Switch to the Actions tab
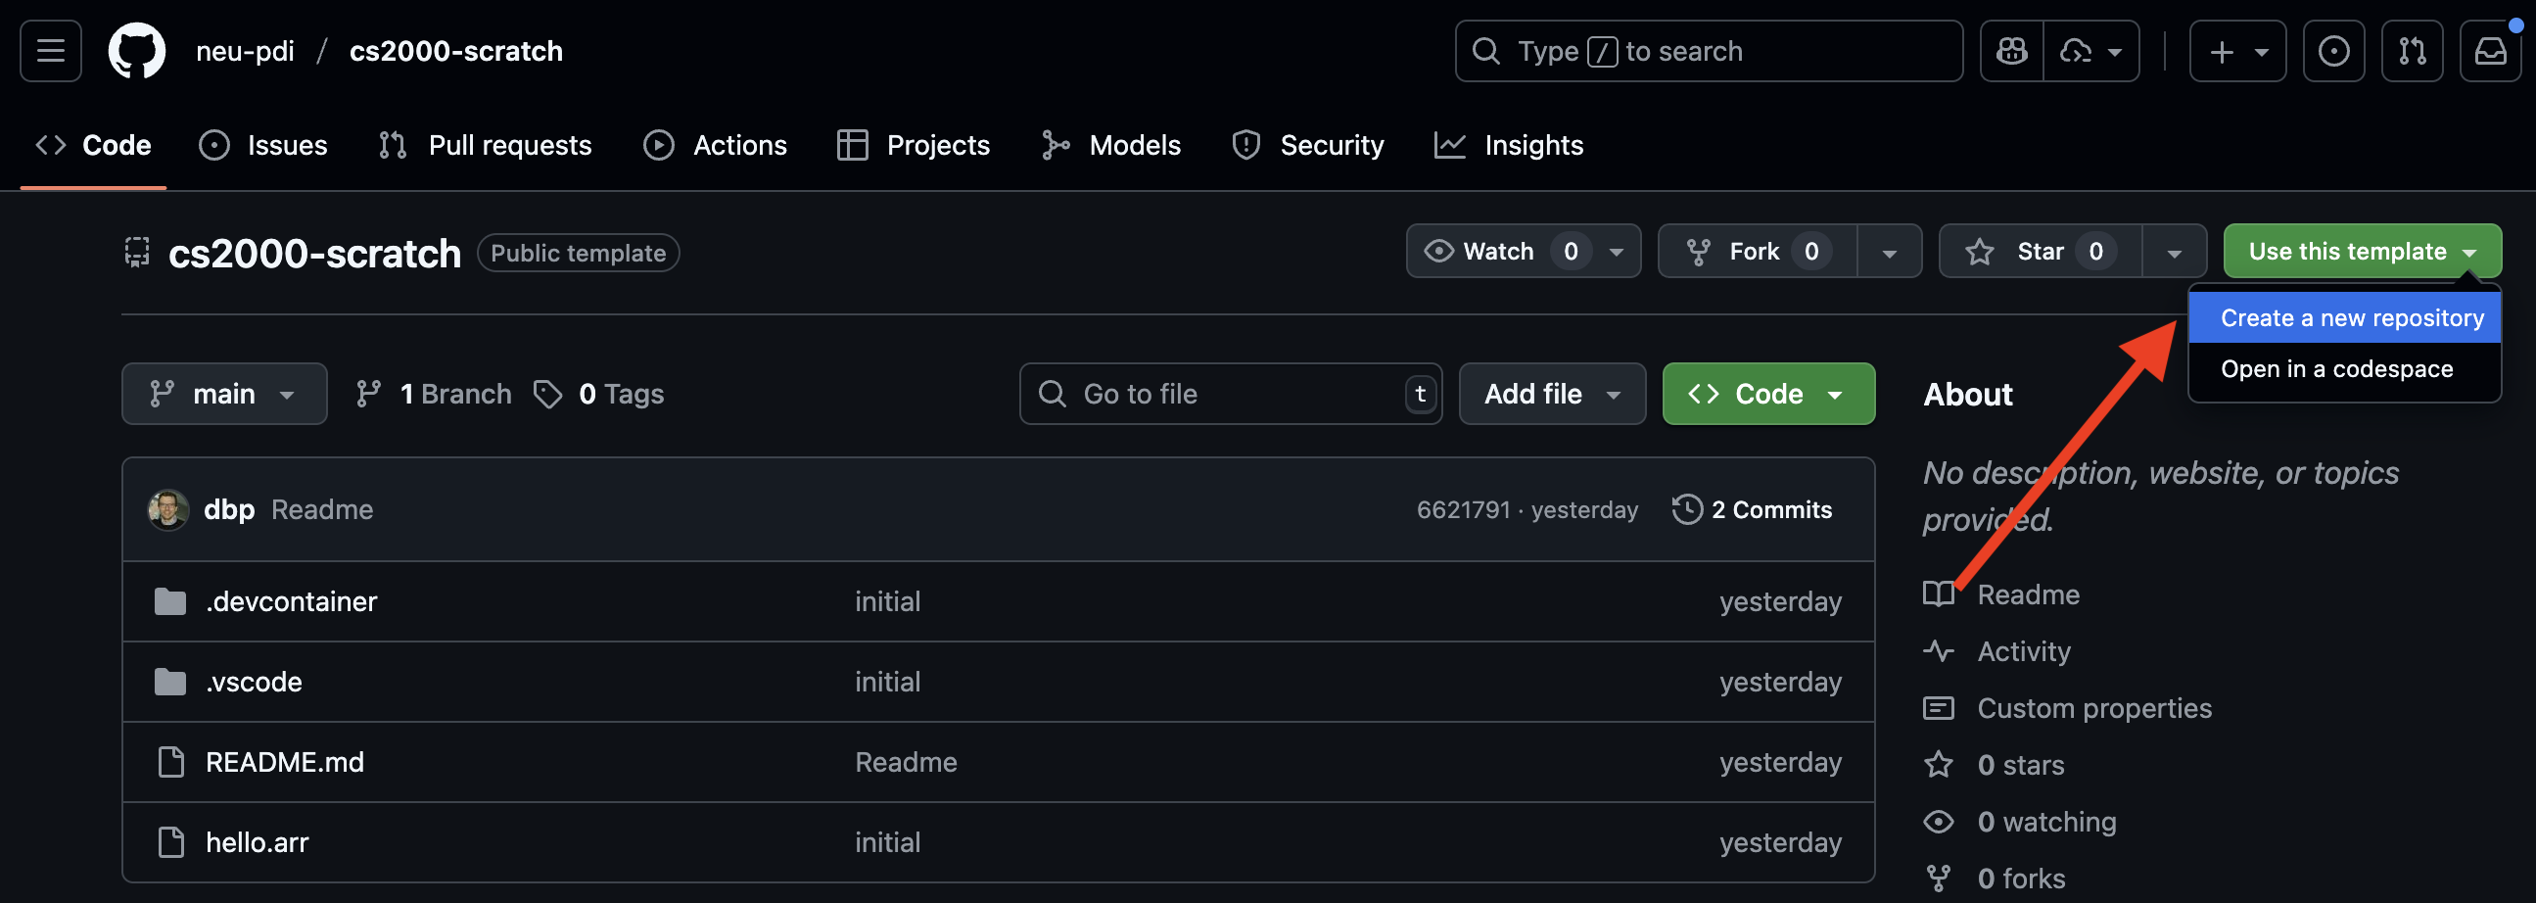Image resolution: width=2536 pixels, height=903 pixels. click(716, 146)
